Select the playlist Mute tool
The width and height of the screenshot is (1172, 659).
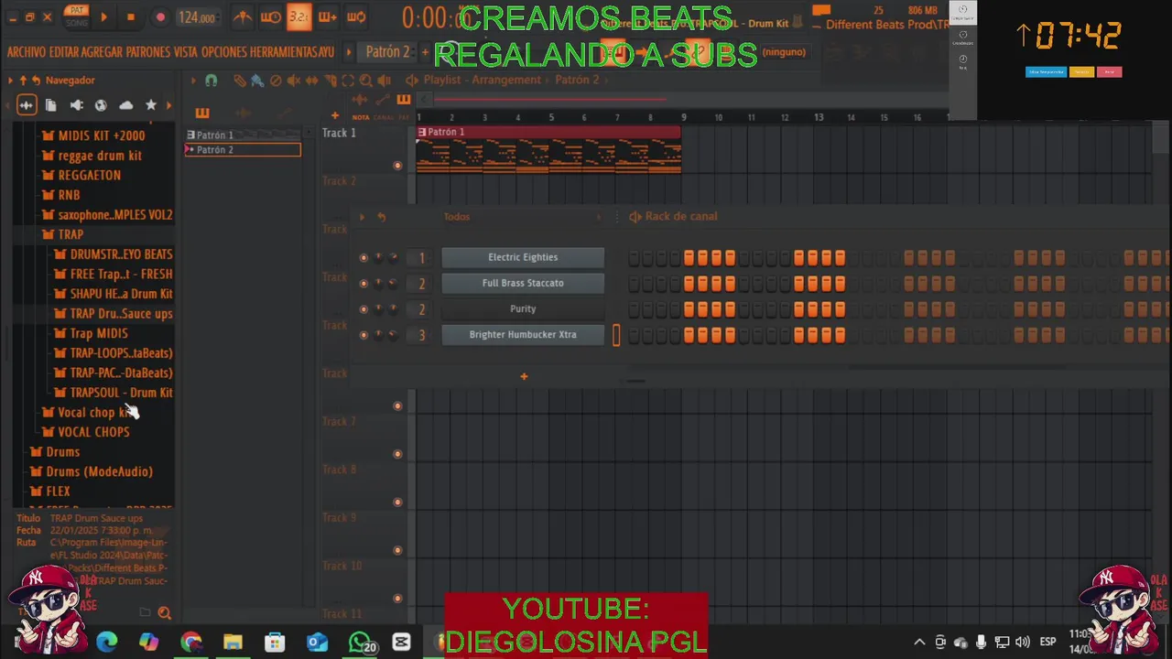tap(294, 81)
